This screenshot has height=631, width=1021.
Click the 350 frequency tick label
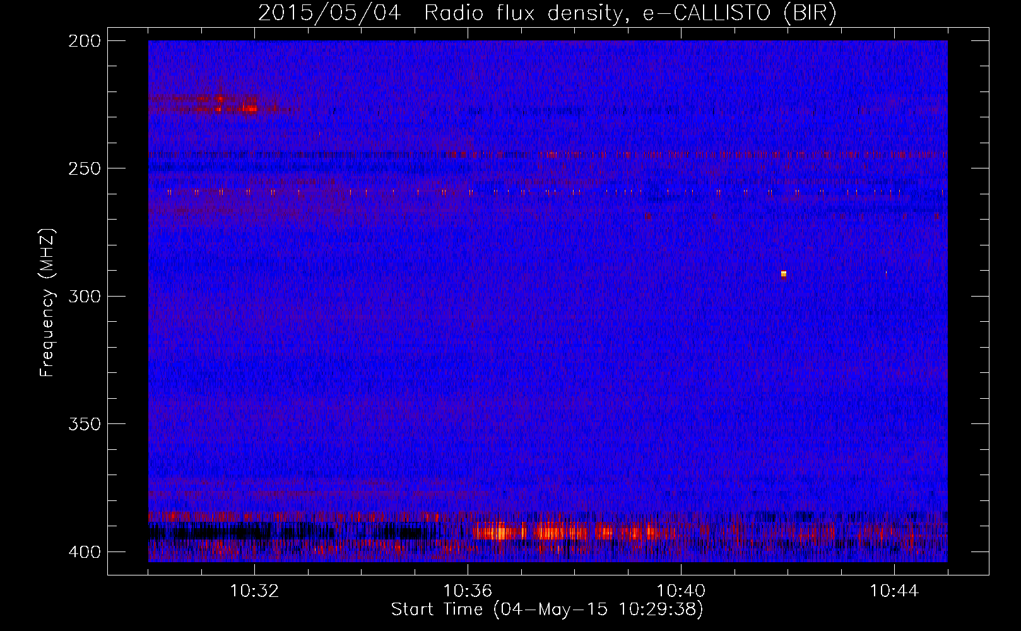(x=85, y=424)
